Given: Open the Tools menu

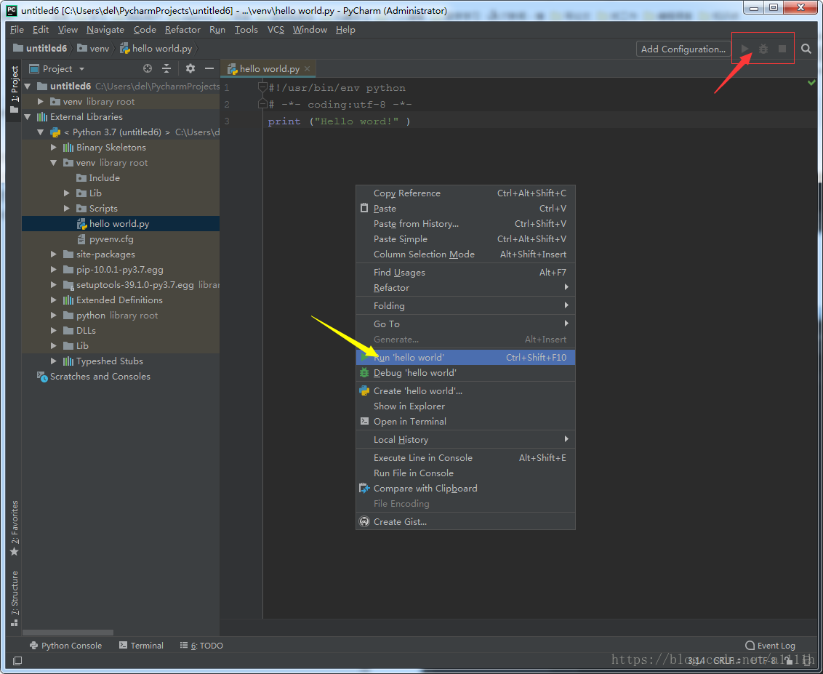Looking at the screenshot, I should coord(246,29).
